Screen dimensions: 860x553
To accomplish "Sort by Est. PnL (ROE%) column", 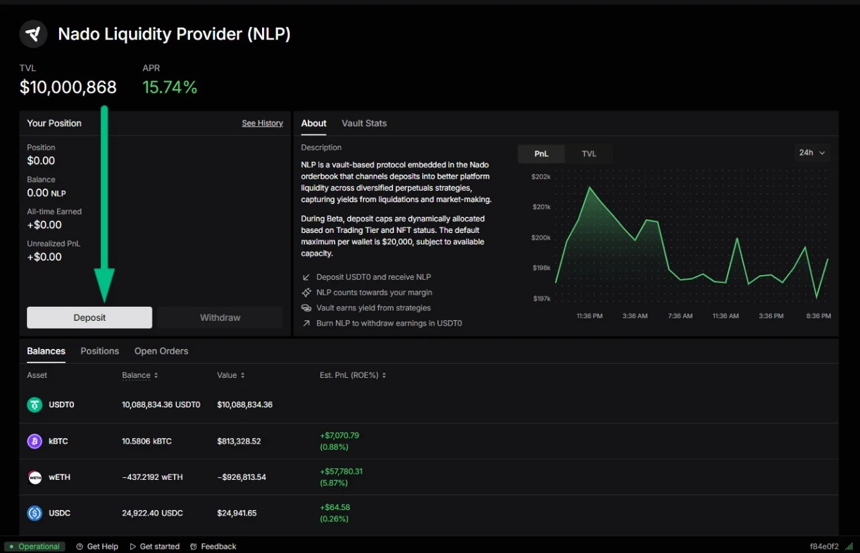I will coord(353,375).
